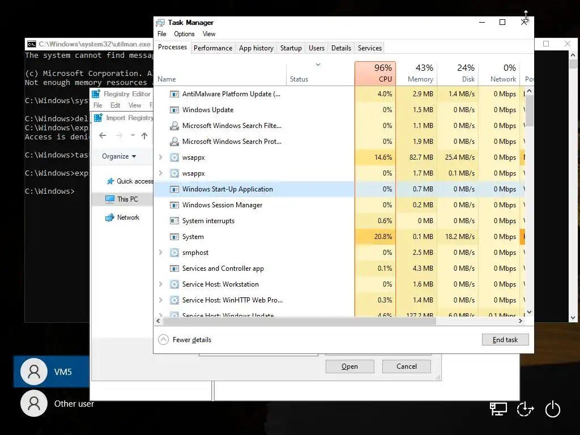Open the Organize dropdown in Import dialog
580x435 pixels.
(x=119, y=156)
